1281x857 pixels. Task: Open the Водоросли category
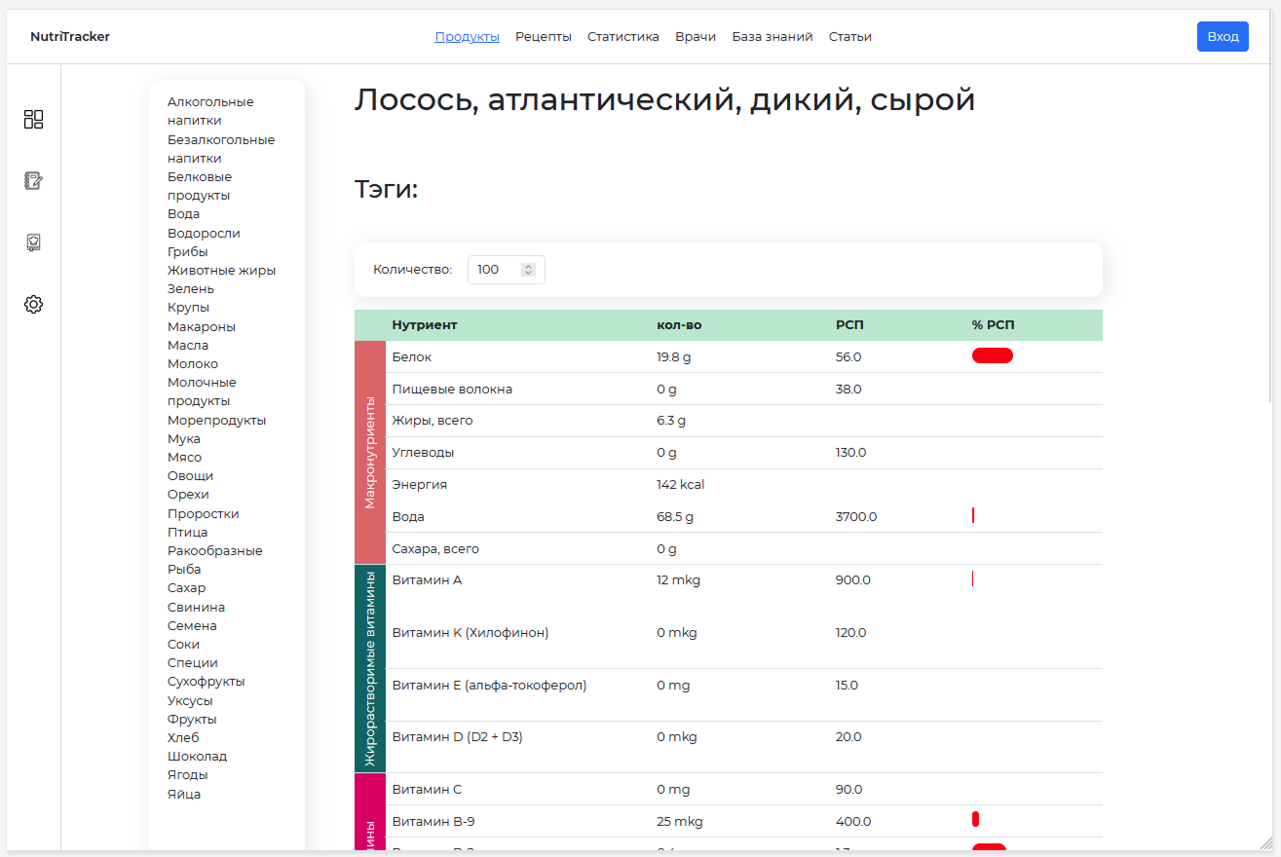pos(204,234)
